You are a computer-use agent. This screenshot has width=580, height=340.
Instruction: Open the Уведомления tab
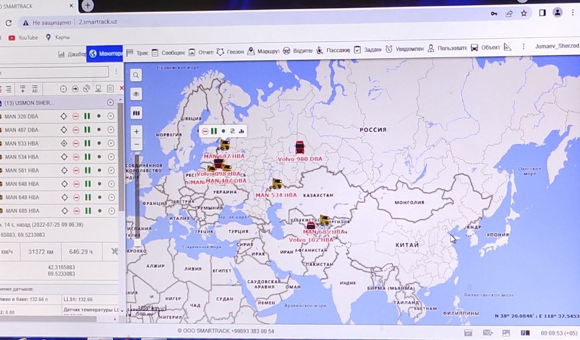(x=404, y=49)
